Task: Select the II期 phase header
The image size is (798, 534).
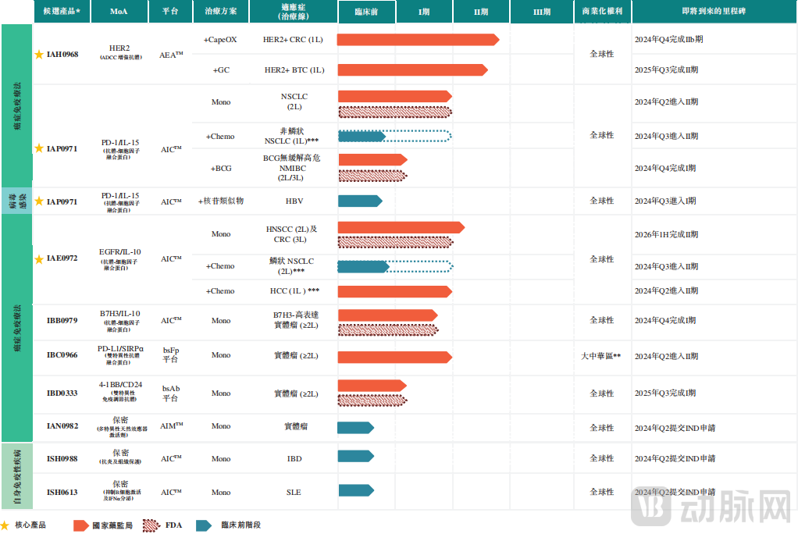Action: [481, 12]
